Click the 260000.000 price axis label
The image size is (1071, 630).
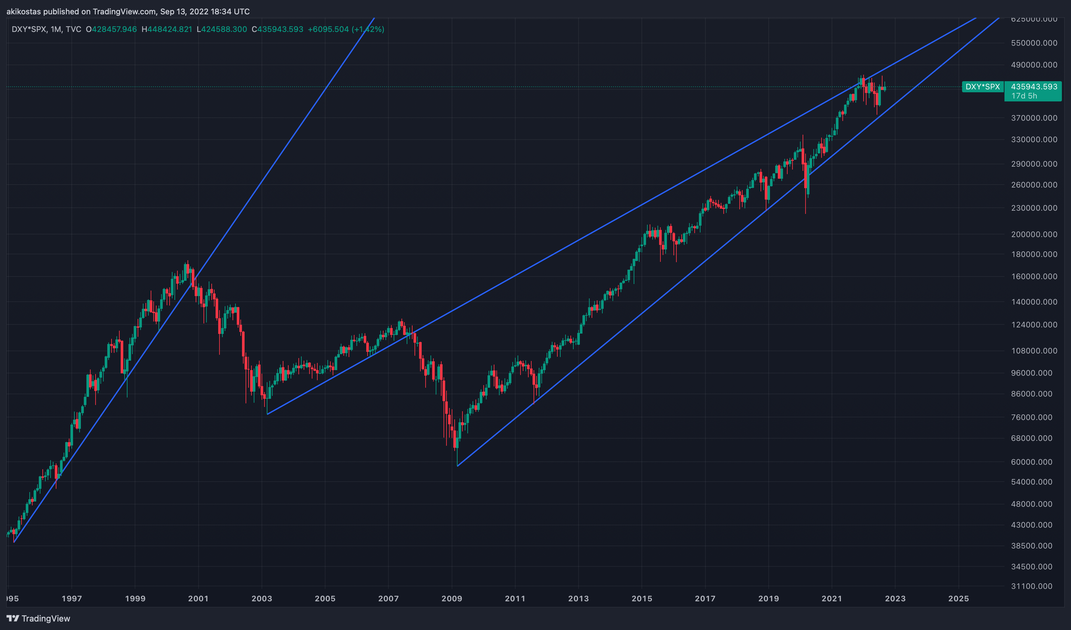tap(1034, 184)
